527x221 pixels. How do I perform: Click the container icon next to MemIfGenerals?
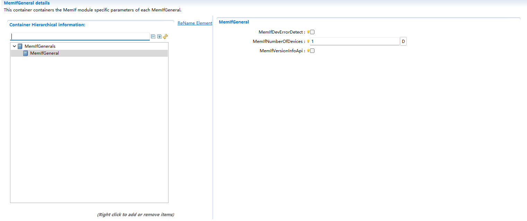coord(20,46)
